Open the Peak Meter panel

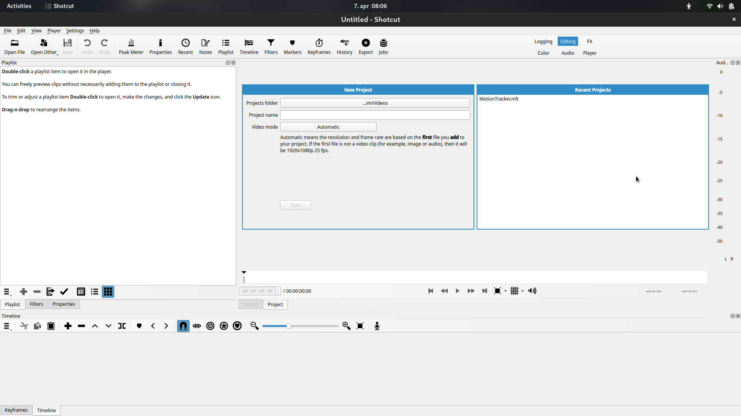pos(131,46)
